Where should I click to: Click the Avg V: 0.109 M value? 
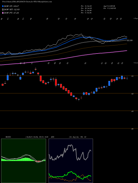[x=109, y=6]
